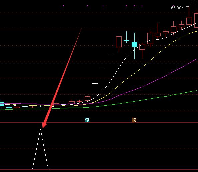Select the large solid cyan candlestick
This screenshot has width=198, height=172.
point(134,45)
